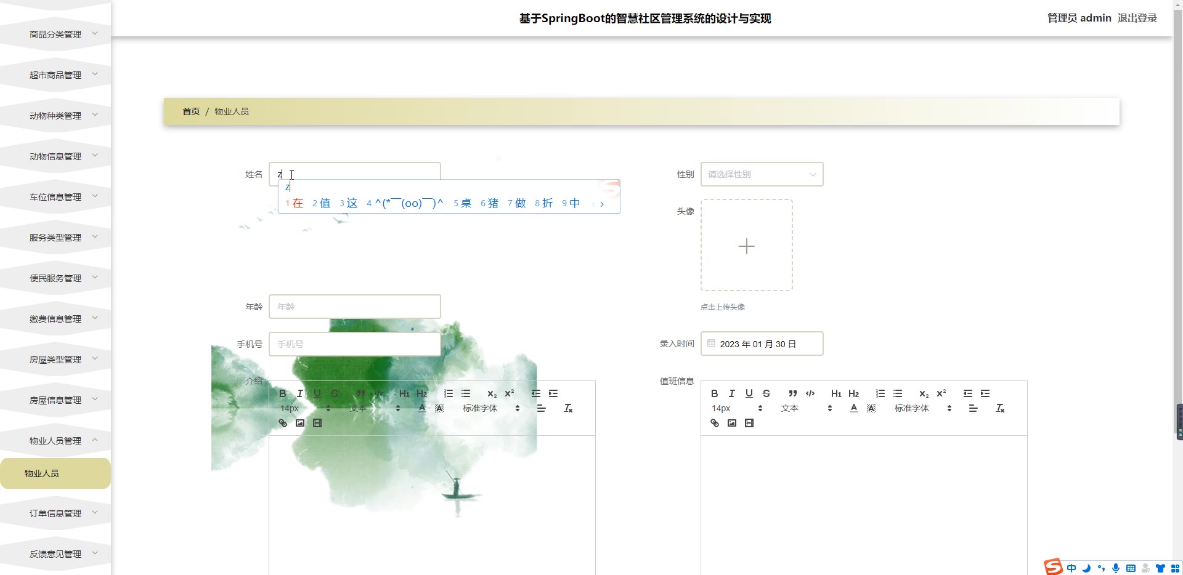Apply italic in the 值班信息 editor

pyautogui.click(x=731, y=393)
